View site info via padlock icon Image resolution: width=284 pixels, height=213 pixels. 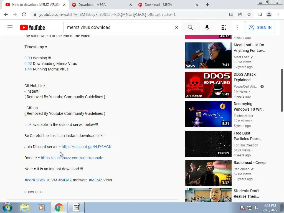(x=35, y=14)
